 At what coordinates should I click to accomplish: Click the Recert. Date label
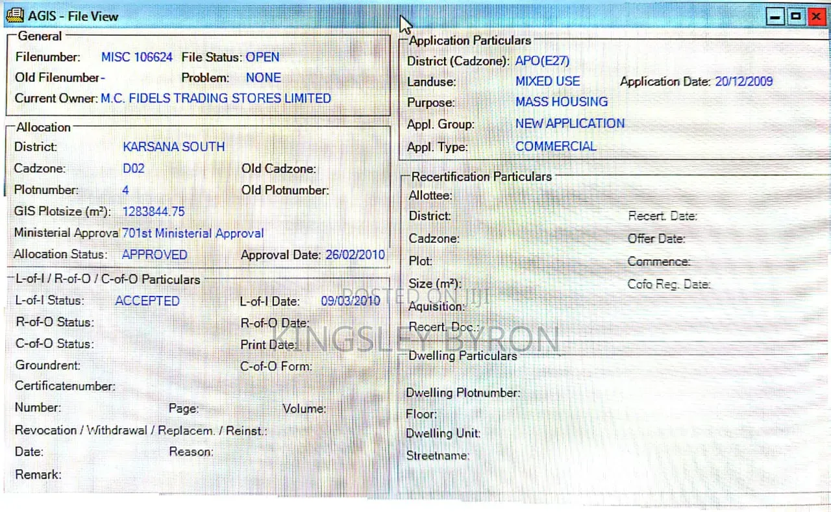click(662, 217)
